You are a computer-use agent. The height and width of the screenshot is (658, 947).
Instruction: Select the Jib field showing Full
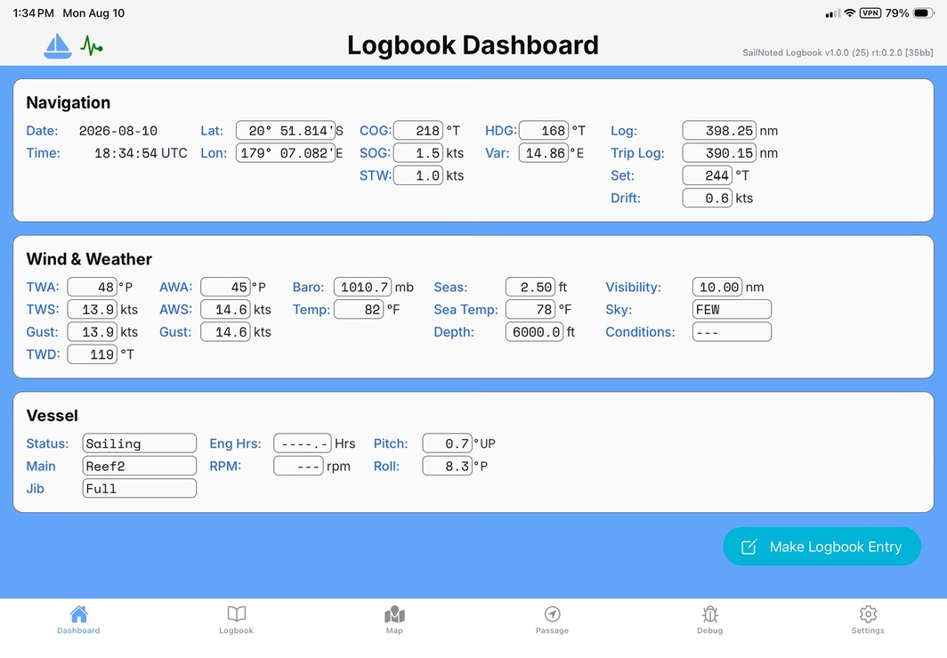pyautogui.click(x=140, y=488)
